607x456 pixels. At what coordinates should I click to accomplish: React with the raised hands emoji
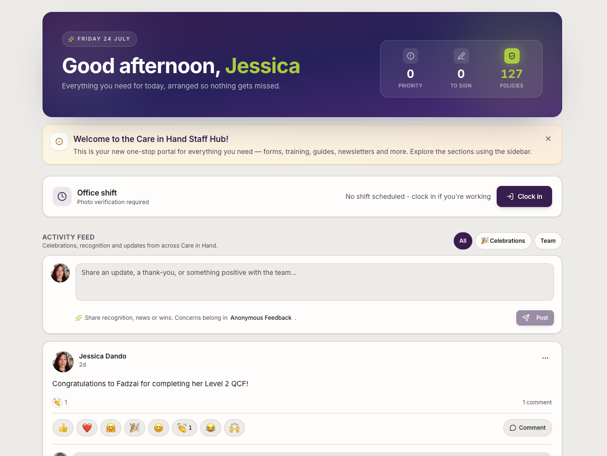pos(234,428)
